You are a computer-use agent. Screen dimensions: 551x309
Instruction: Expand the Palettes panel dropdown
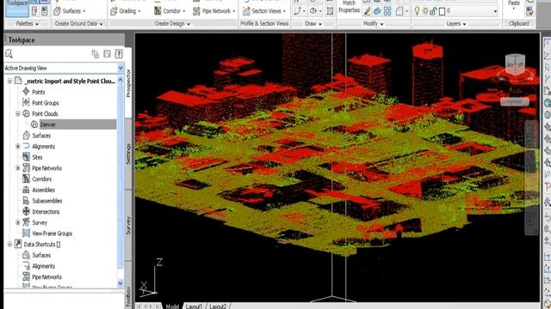point(27,23)
